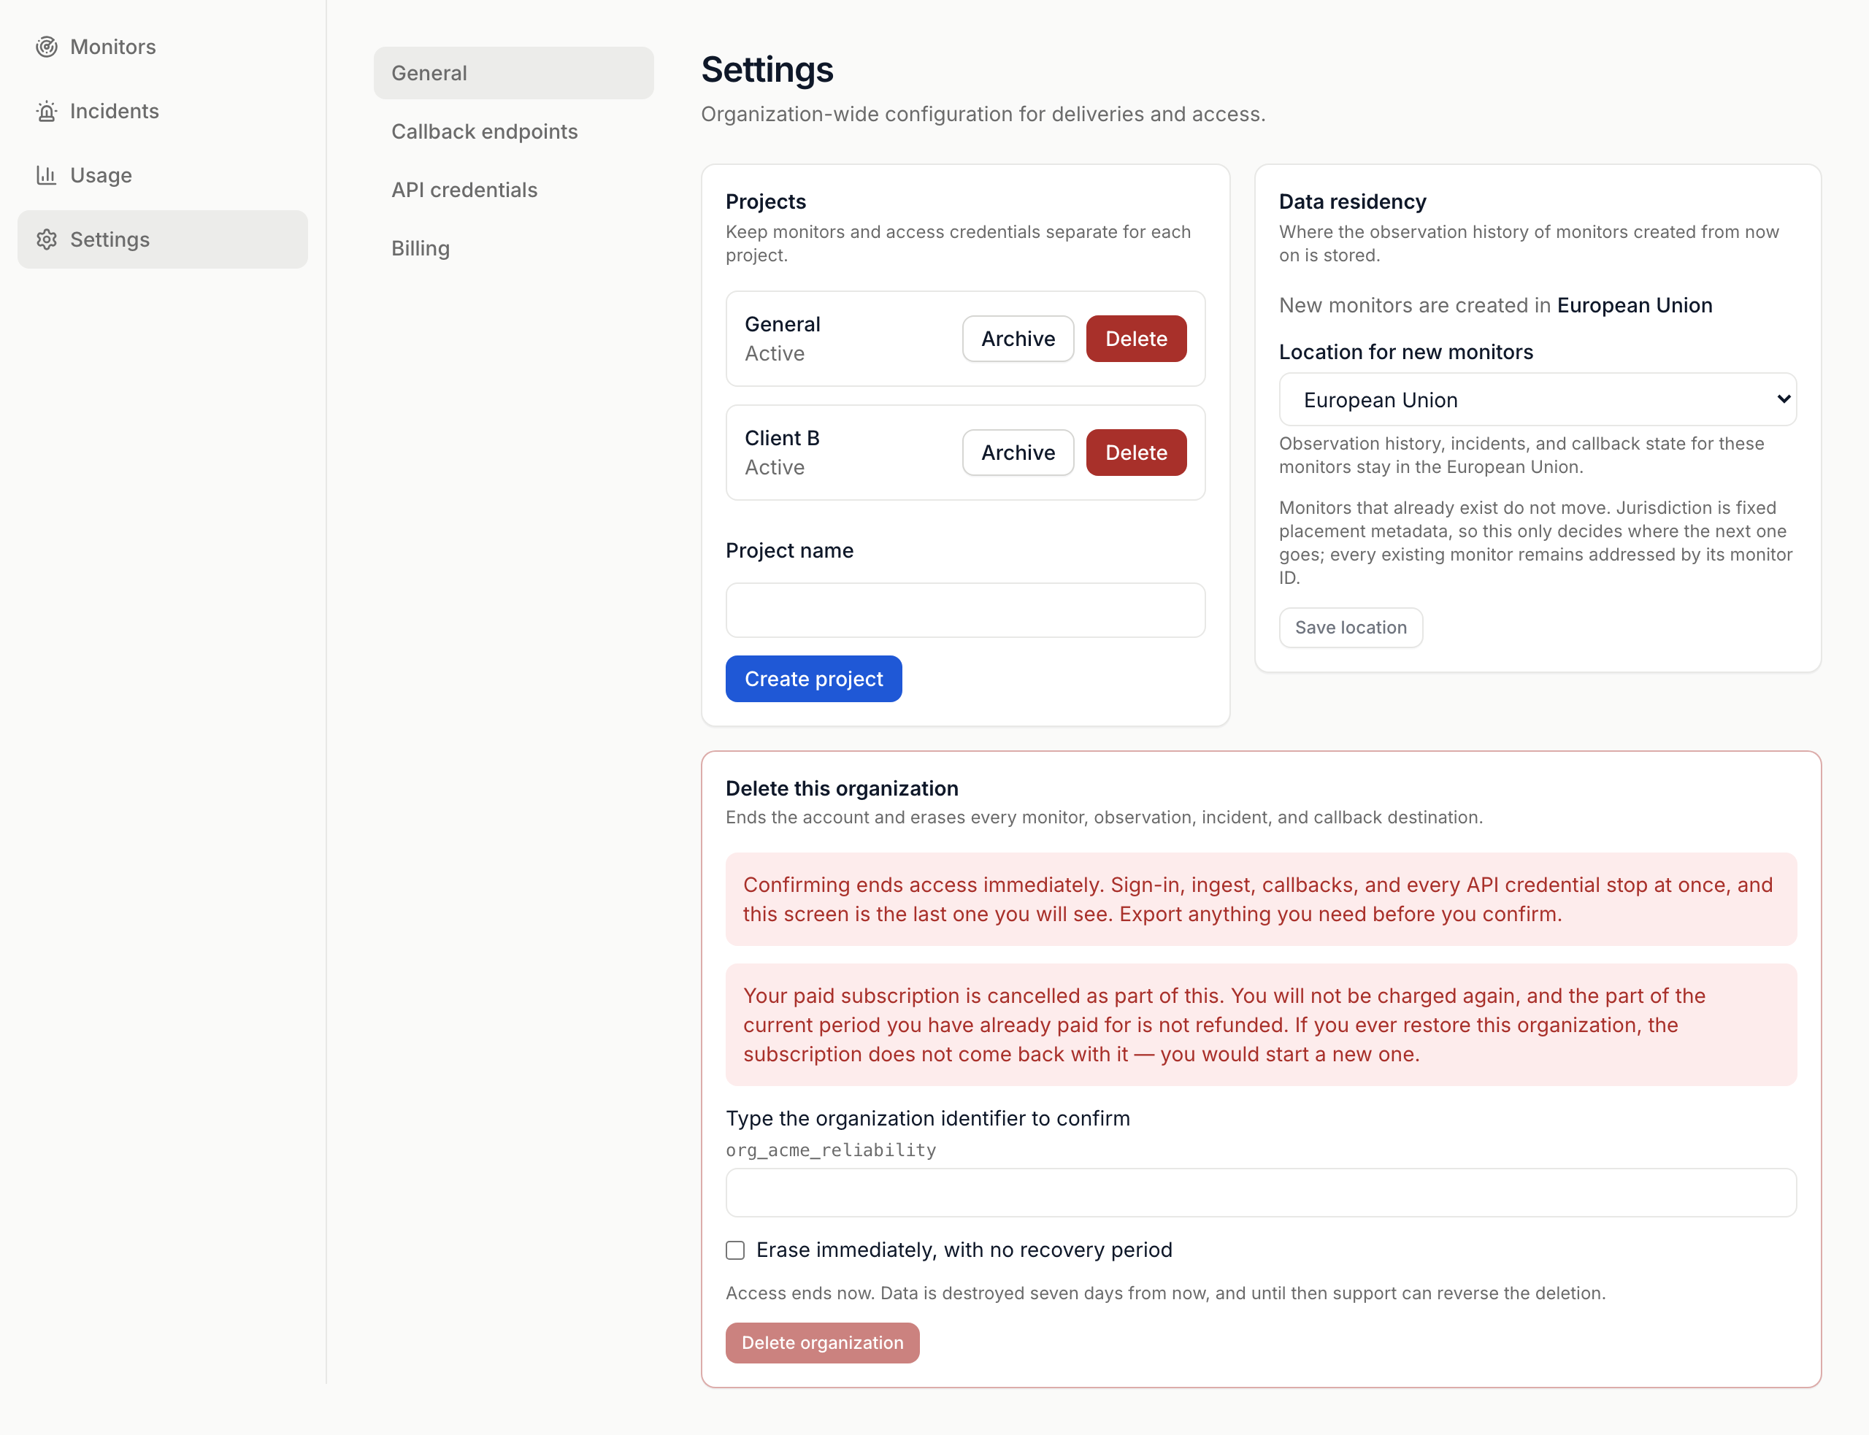Click the Delete this organization heading
This screenshot has width=1869, height=1435.
click(x=841, y=788)
